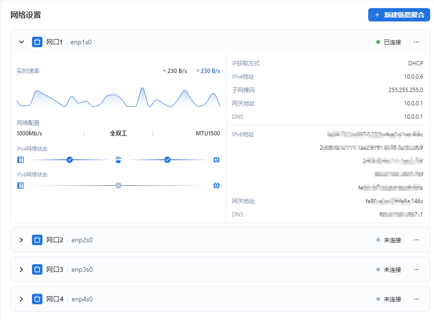Image resolution: width=434 pixels, height=320 pixels.
Task: Click the IPv4 router-to-internet check mark
Action: pyautogui.click(x=167, y=160)
